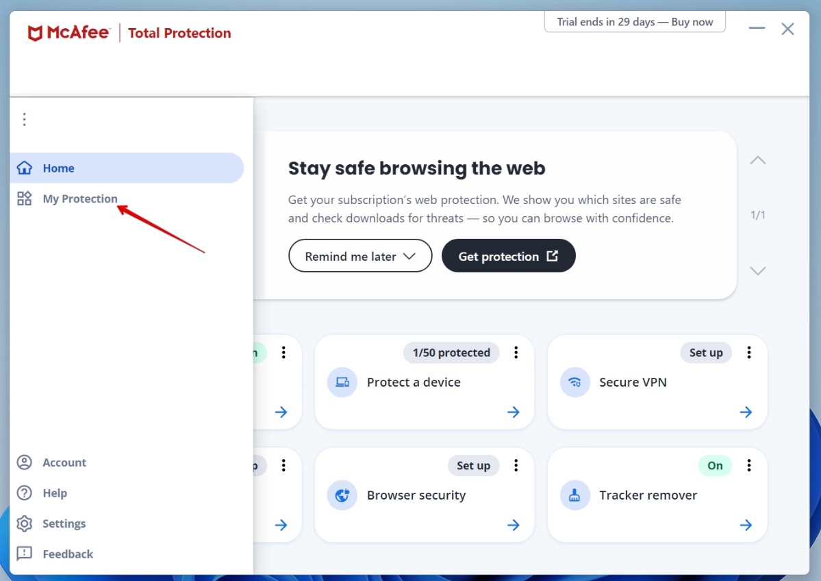This screenshot has height=581, width=821.
Task: Click the McAfee logo in header
Action: click(68, 33)
